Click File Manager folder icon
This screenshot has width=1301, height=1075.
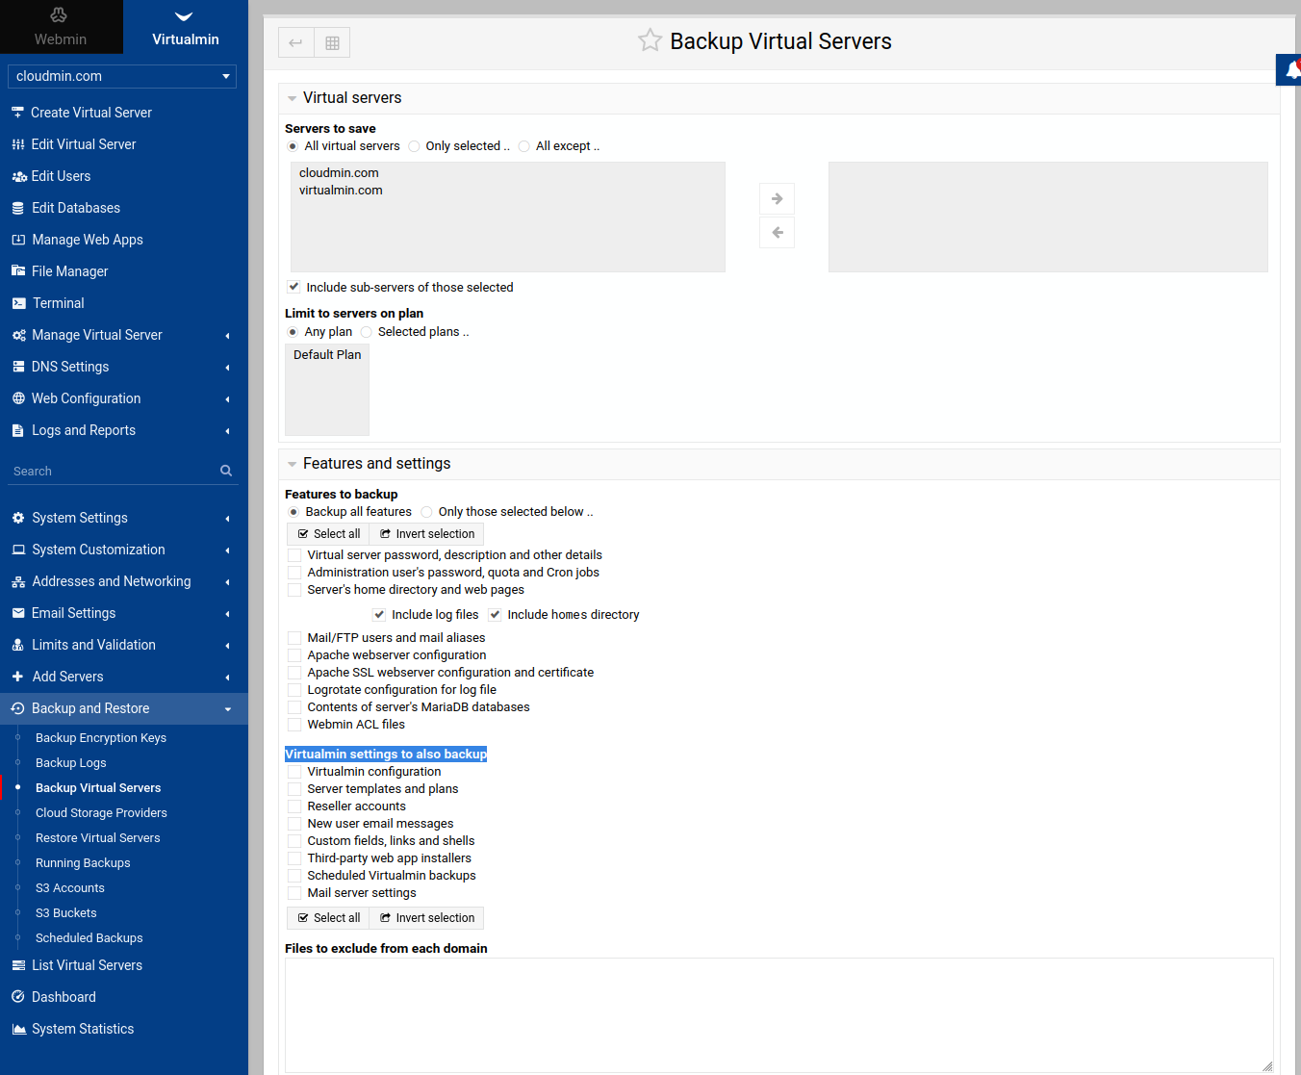coord(17,271)
